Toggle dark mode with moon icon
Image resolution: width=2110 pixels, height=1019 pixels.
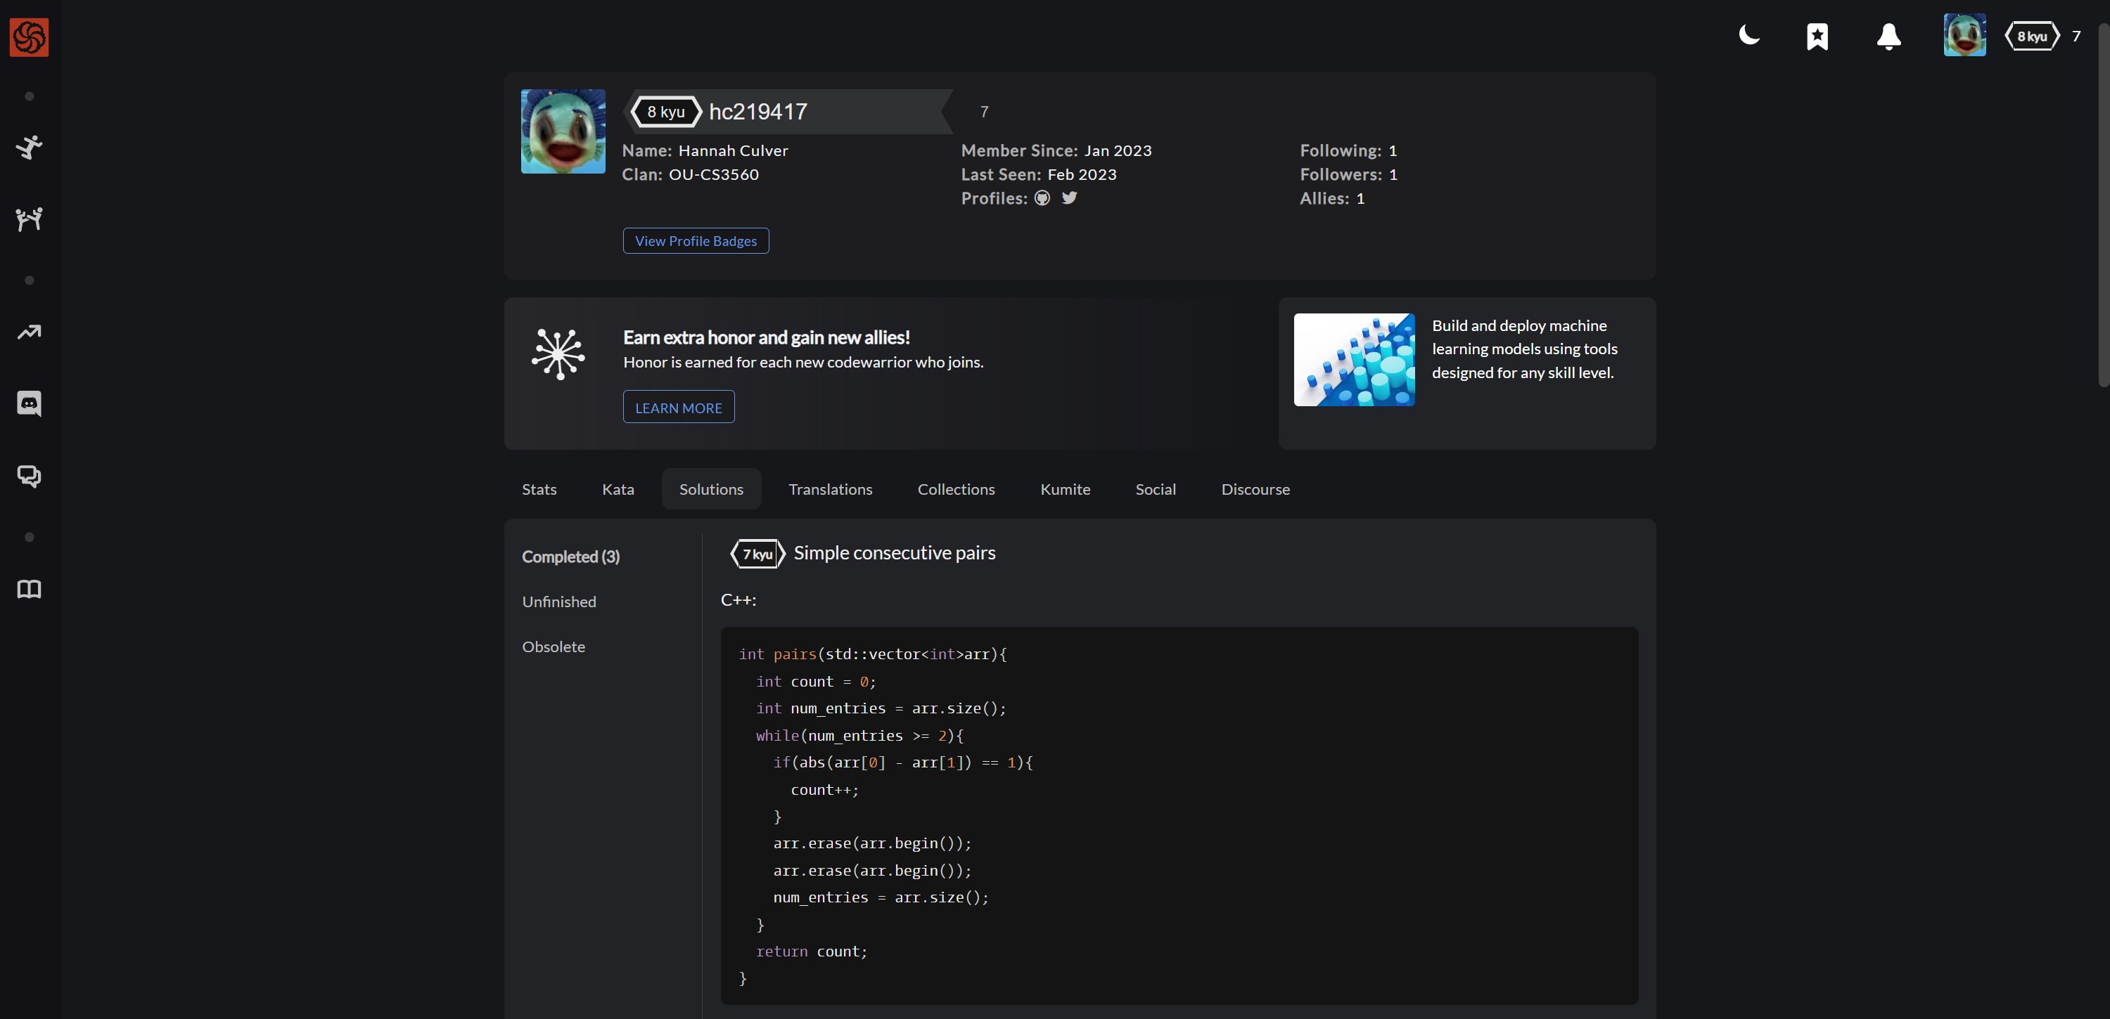point(1748,35)
